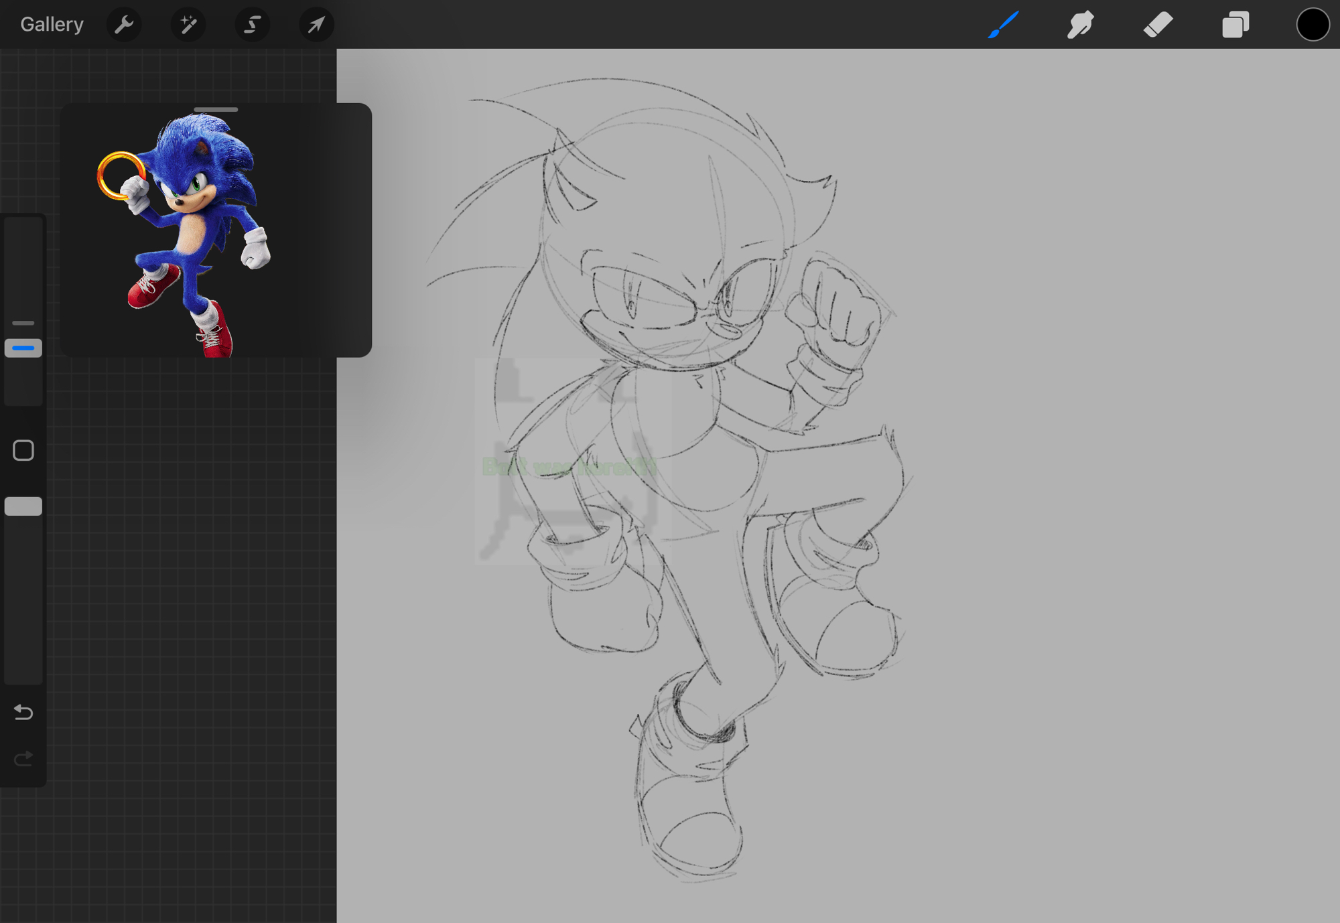Select the Eraser tool
This screenshot has width=1340, height=923.
1158,25
